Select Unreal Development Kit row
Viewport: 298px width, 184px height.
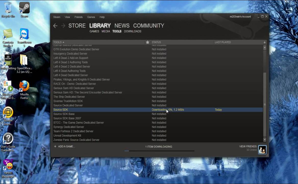pos(158,136)
